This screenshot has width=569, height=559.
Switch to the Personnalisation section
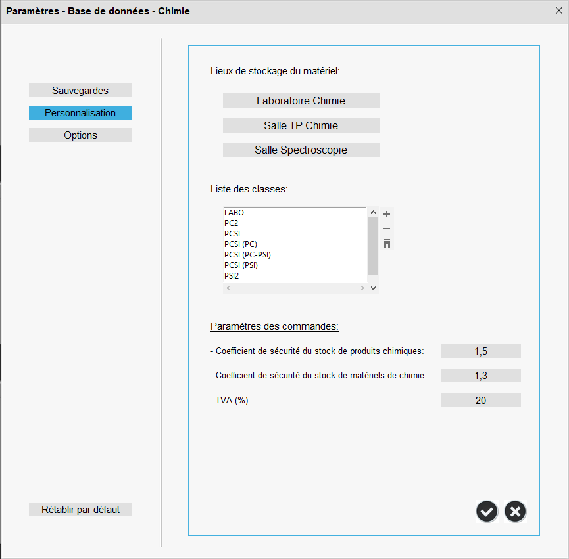[80, 113]
